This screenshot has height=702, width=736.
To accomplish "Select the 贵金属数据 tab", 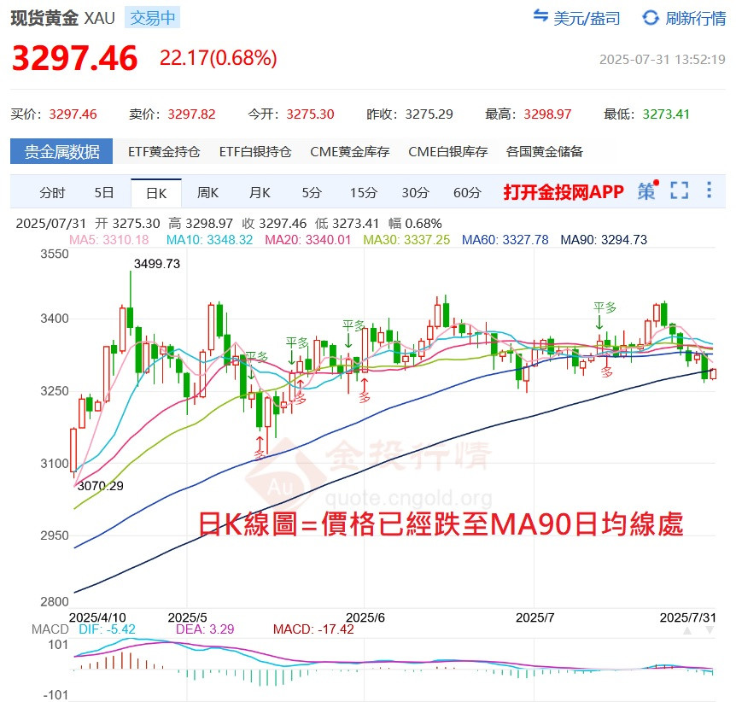I will tap(61, 151).
